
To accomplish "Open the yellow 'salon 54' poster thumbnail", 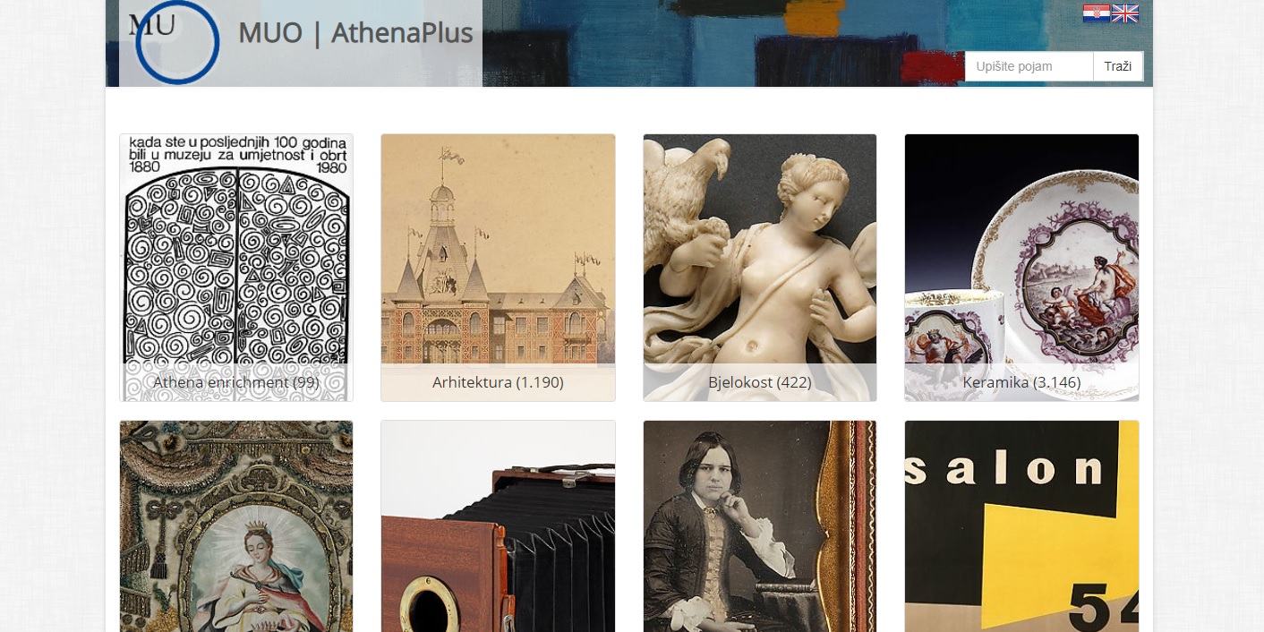I will coord(1021,526).
